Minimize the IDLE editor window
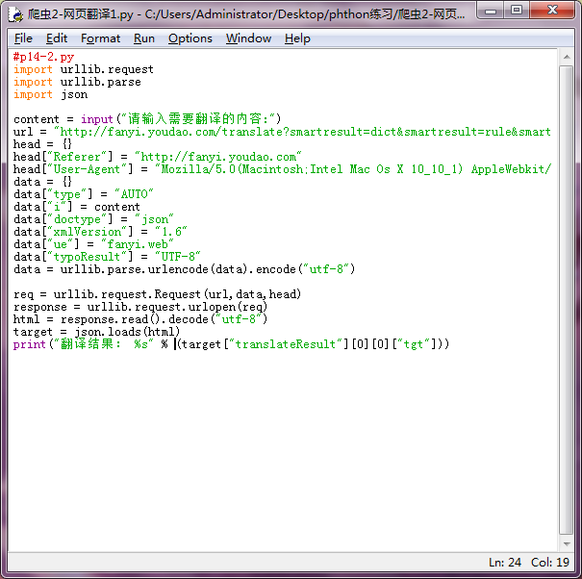 click(x=491, y=10)
